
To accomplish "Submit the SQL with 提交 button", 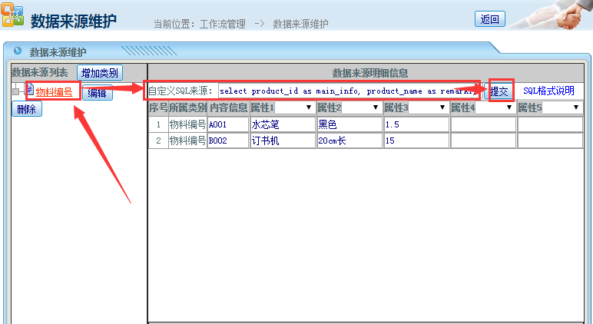I will 499,91.
